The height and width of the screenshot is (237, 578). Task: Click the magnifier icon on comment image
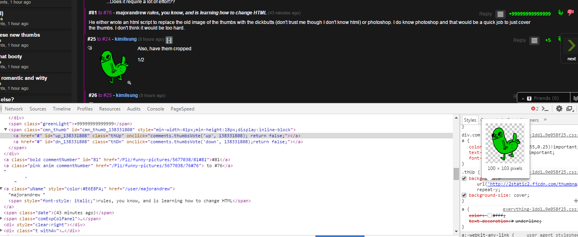[129, 83]
